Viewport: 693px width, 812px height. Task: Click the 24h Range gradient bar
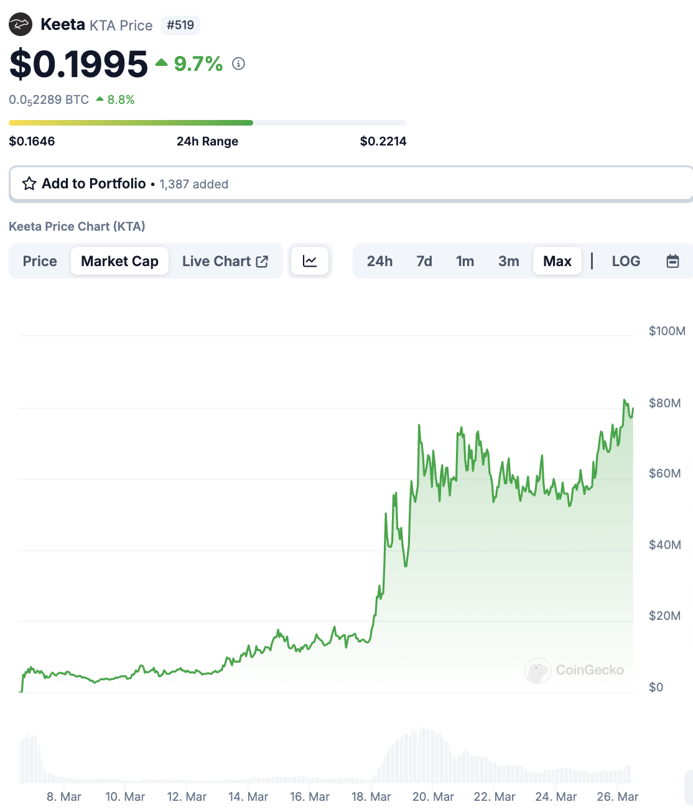207,122
